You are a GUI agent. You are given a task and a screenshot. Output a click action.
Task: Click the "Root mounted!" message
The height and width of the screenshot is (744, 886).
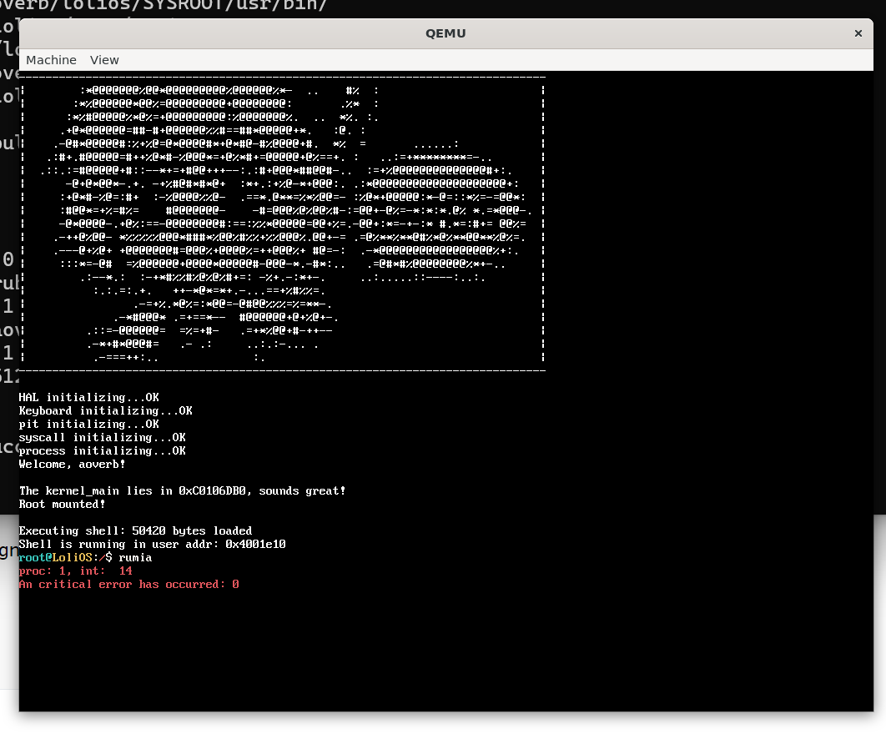pos(62,505)
